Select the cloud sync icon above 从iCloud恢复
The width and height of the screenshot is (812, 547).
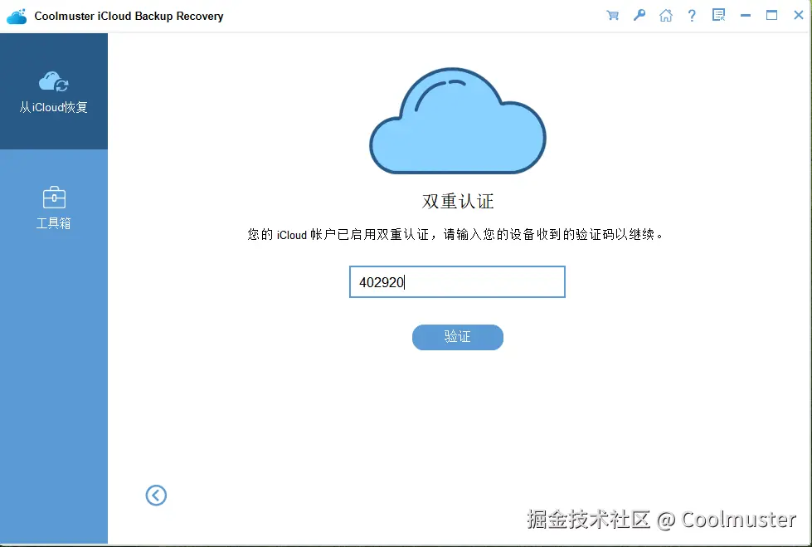point(53,81)
